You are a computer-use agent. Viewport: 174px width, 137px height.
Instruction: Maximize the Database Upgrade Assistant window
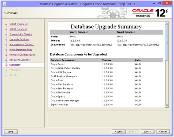pos(160,3)
